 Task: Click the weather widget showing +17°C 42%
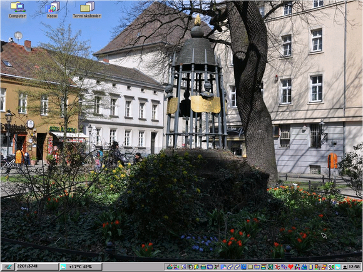80,266
